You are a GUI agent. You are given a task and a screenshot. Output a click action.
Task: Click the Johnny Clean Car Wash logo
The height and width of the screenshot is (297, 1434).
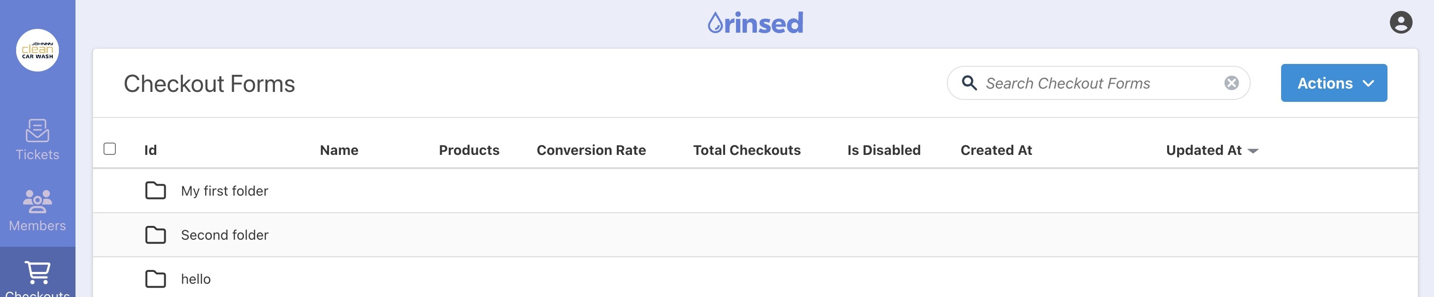tap(38, 51)
